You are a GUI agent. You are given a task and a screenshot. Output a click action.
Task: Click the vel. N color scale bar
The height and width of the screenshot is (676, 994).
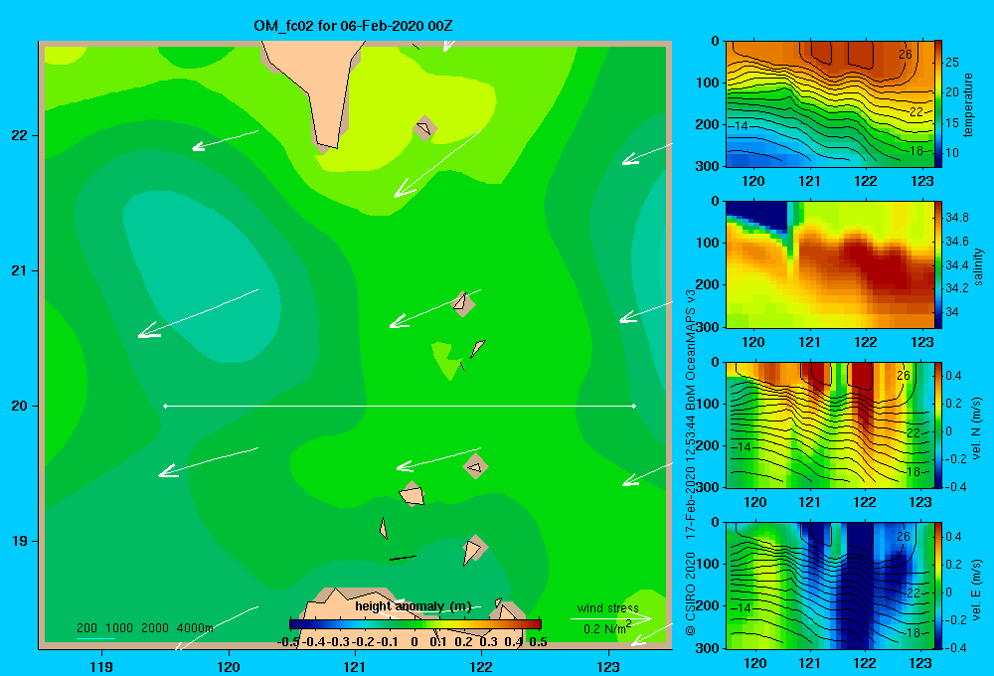[938, 424]
